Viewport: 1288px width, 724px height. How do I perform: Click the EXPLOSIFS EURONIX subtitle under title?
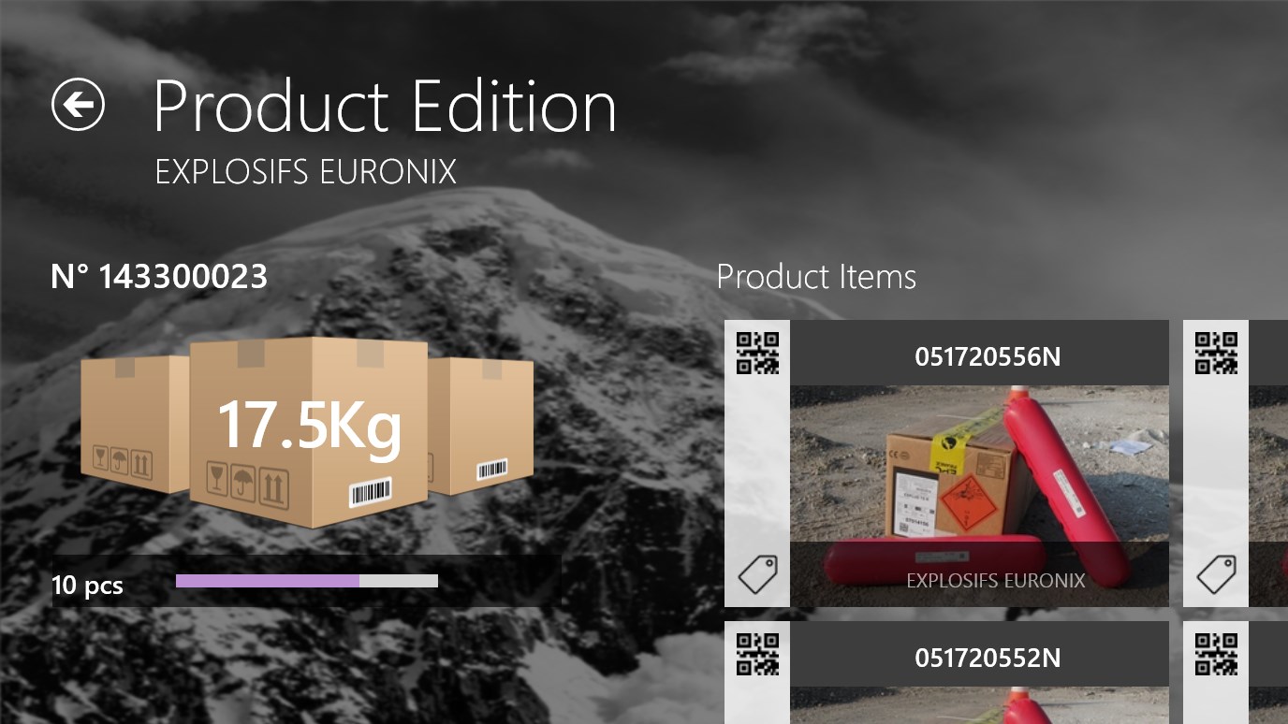click(305, 172)
